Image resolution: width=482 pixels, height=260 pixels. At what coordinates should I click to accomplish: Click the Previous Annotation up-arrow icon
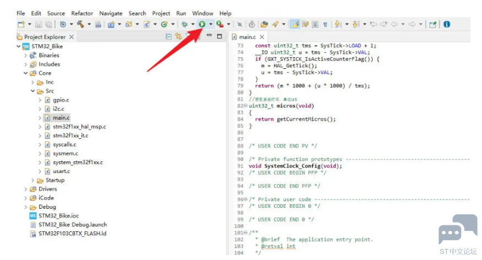[356, 24]
